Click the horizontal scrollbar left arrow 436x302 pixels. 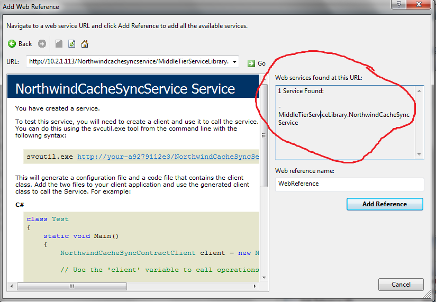(12, 286)
